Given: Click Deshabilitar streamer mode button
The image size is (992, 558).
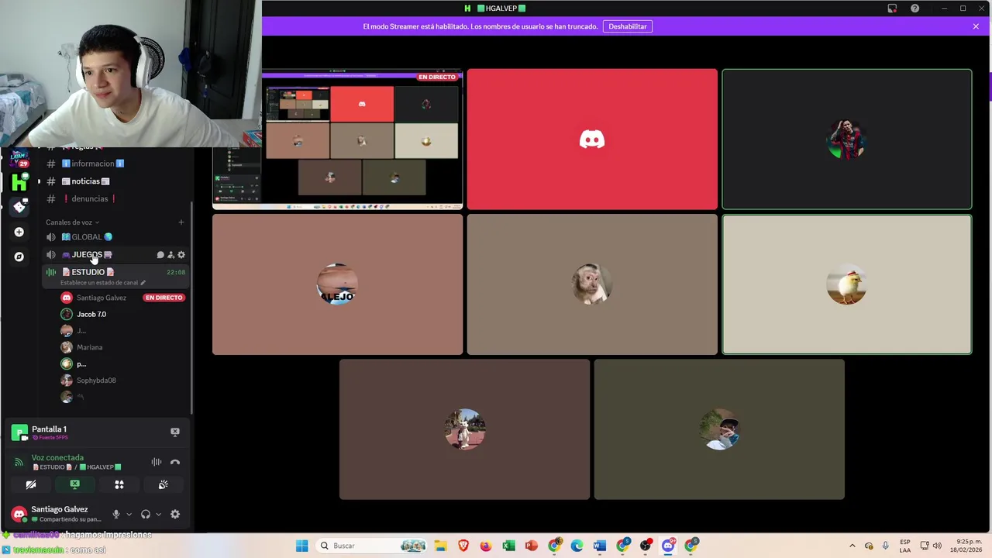Looking at the screenshot, I should 628,26.
